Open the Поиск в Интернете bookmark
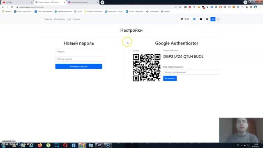The image size is (263, 148). click(44, 12)
